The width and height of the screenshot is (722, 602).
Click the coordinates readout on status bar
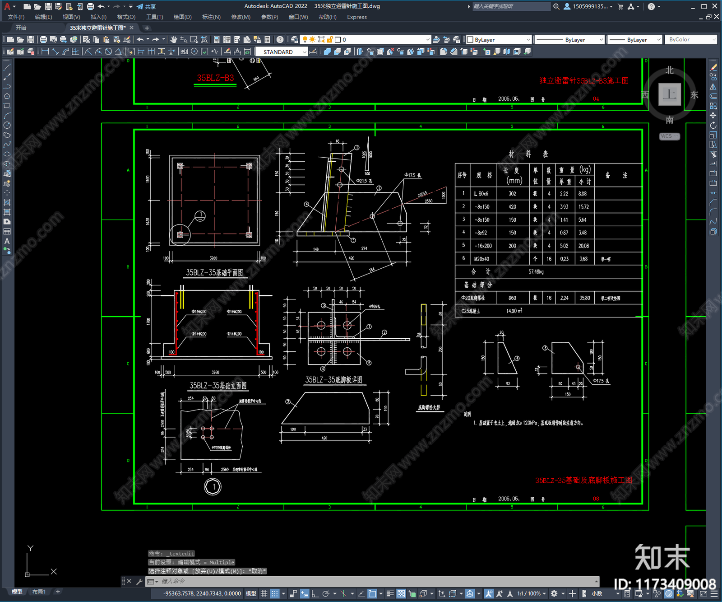click(x=202, y=593)
